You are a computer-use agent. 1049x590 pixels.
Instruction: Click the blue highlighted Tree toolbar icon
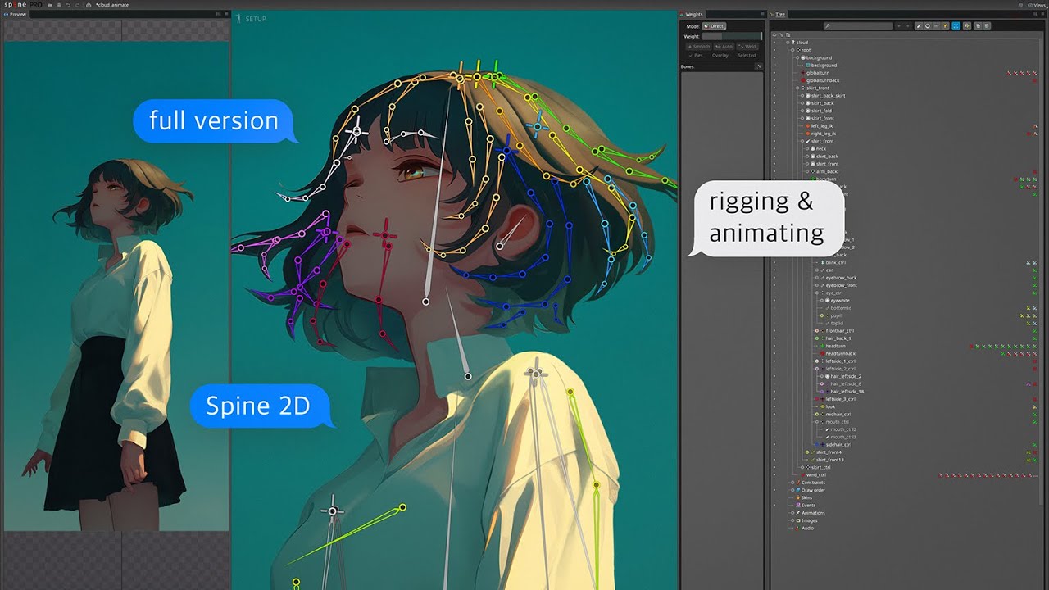956,25
